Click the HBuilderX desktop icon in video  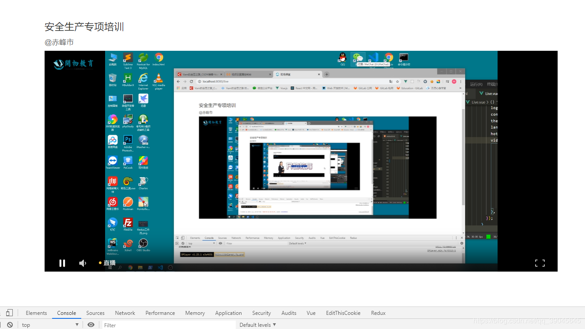click(128, 80)
